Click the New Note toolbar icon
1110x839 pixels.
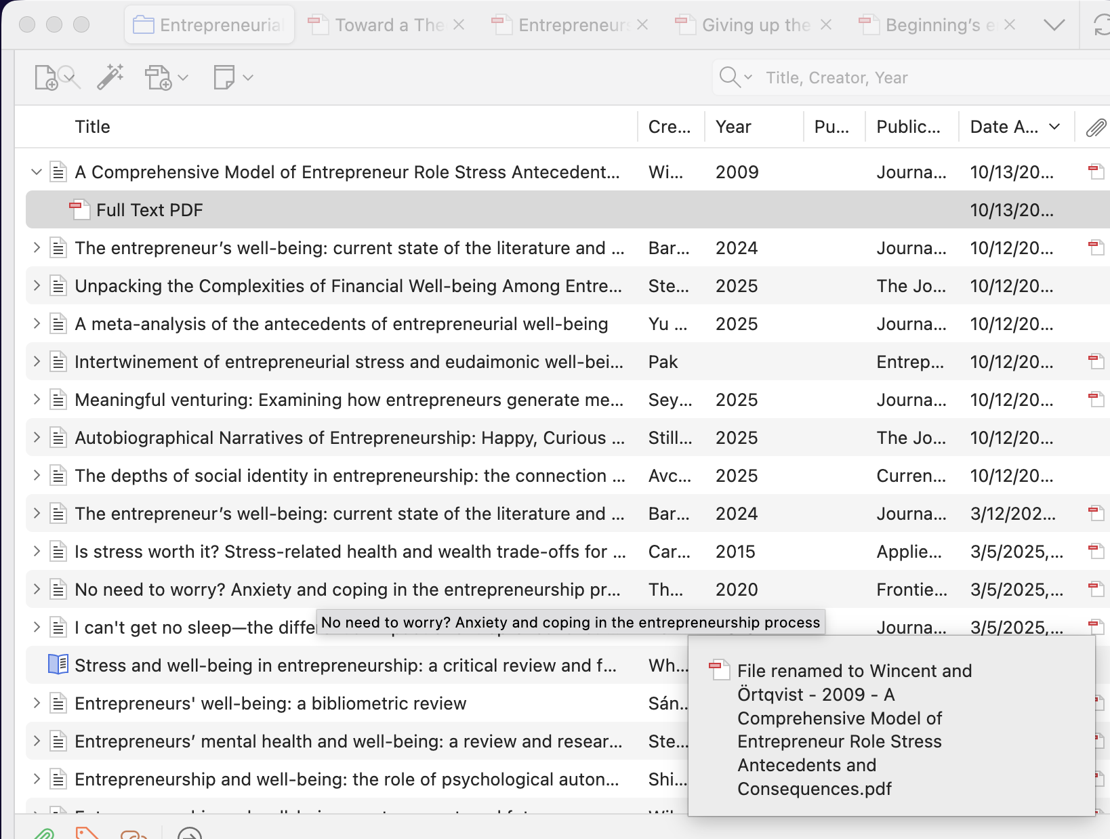tap(224, 77)
